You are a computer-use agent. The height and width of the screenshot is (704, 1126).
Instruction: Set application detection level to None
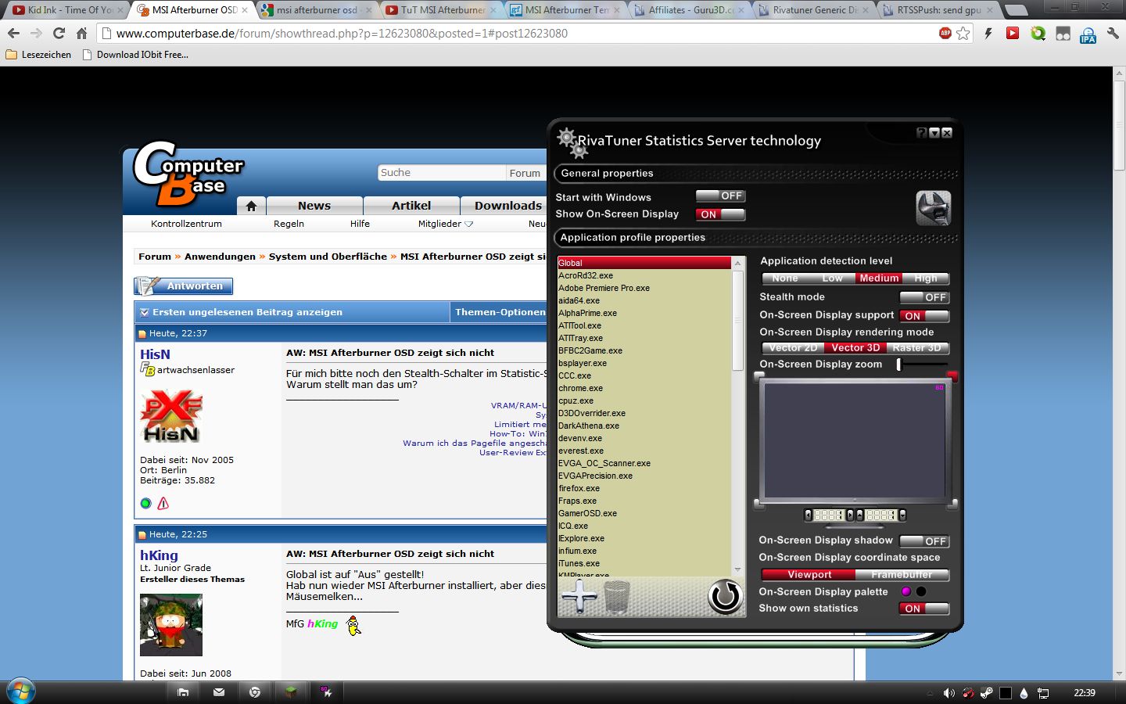[785, 278]
